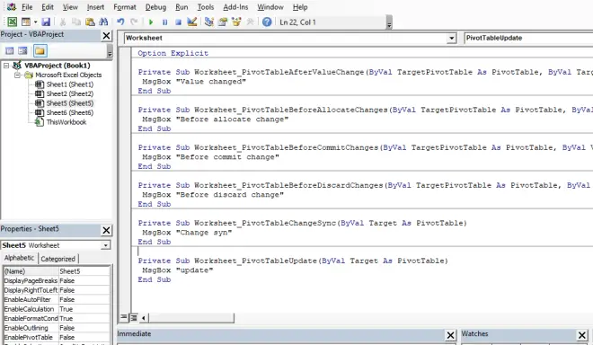Click the Paste clipboard icon
593x345 pixels.
coord(90,22)
